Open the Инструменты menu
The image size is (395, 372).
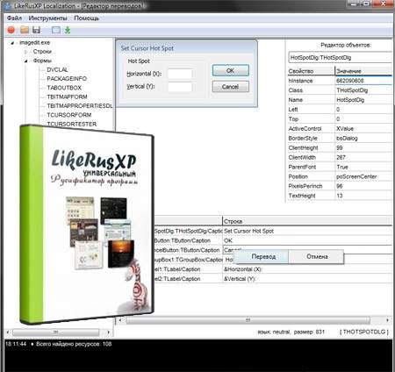click(47, 18)
